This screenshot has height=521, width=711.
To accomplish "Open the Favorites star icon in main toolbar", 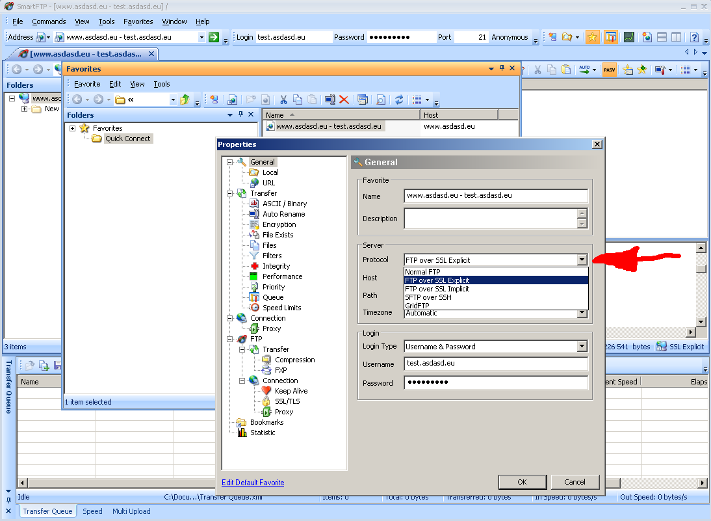I will click(x=592, y=37).
